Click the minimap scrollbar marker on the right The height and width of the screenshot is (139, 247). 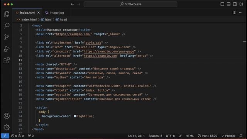(244, 41)
